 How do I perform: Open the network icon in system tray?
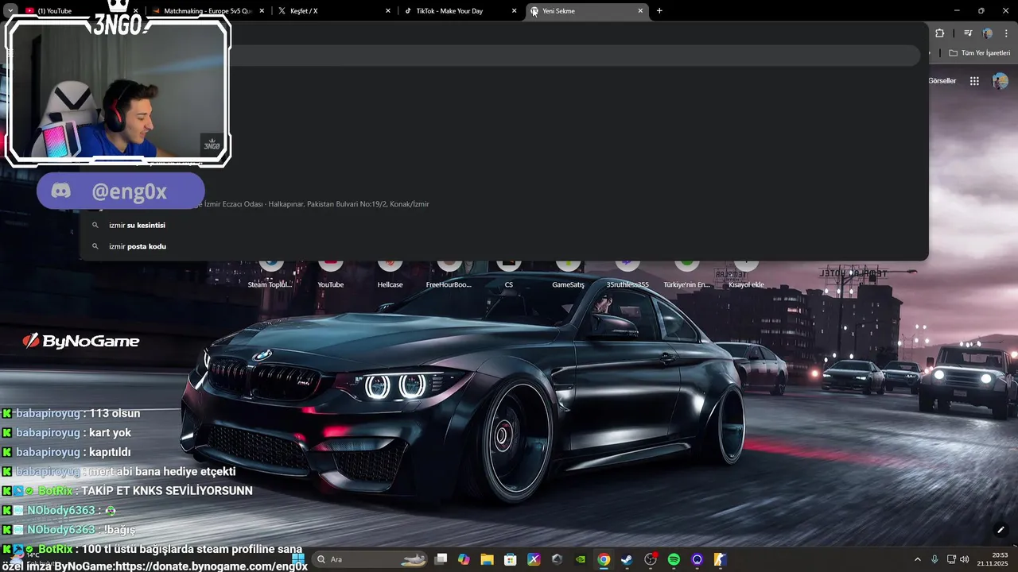click(x=951, y=559)
